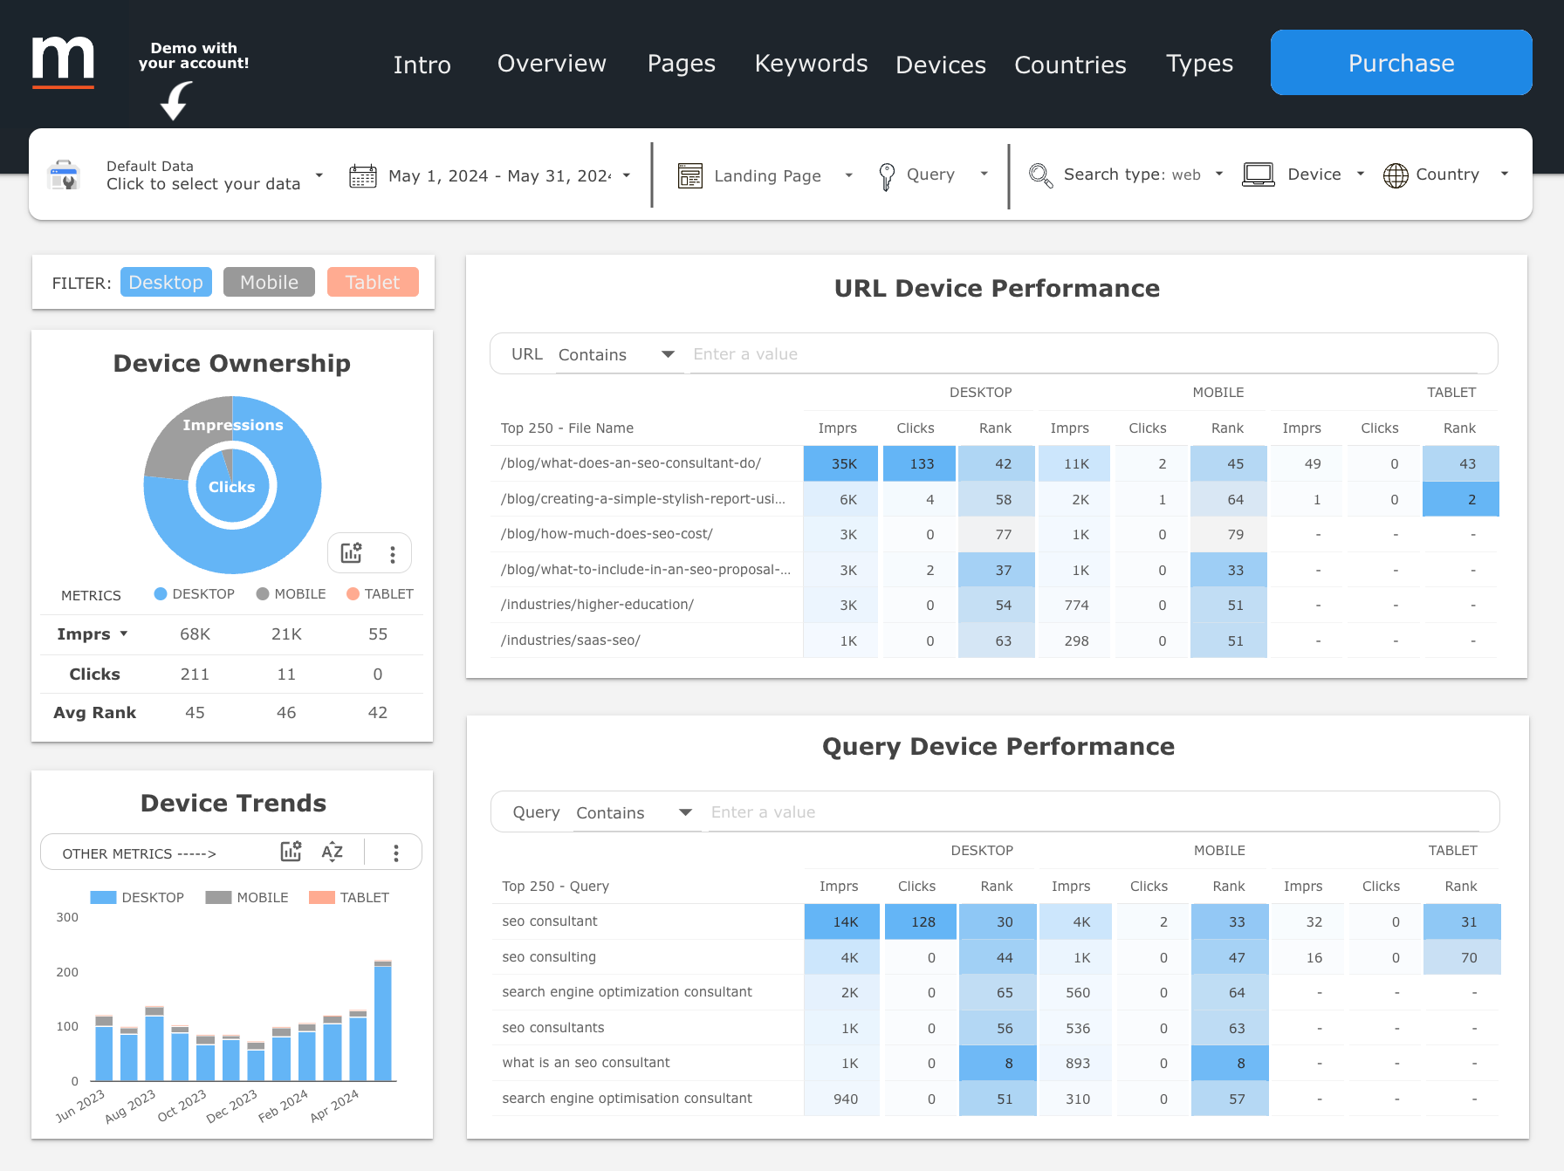Click the chart options icon in Device Trends

[x=291, y=853]
